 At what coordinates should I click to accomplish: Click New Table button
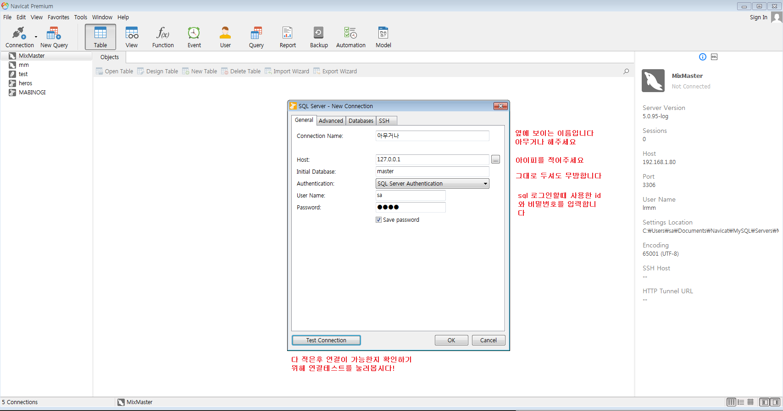point(200,71)
